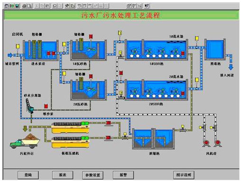Select air valve 2 at 2#SBR池 left wall
241x181 pixels.
pos(121,95)
